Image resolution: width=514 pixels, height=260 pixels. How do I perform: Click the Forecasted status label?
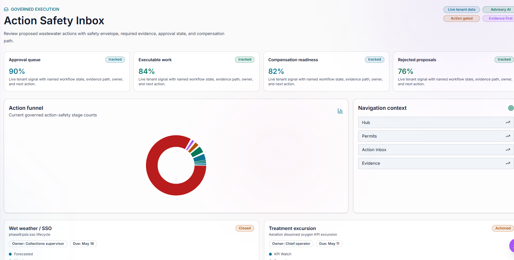pos(23,254)
